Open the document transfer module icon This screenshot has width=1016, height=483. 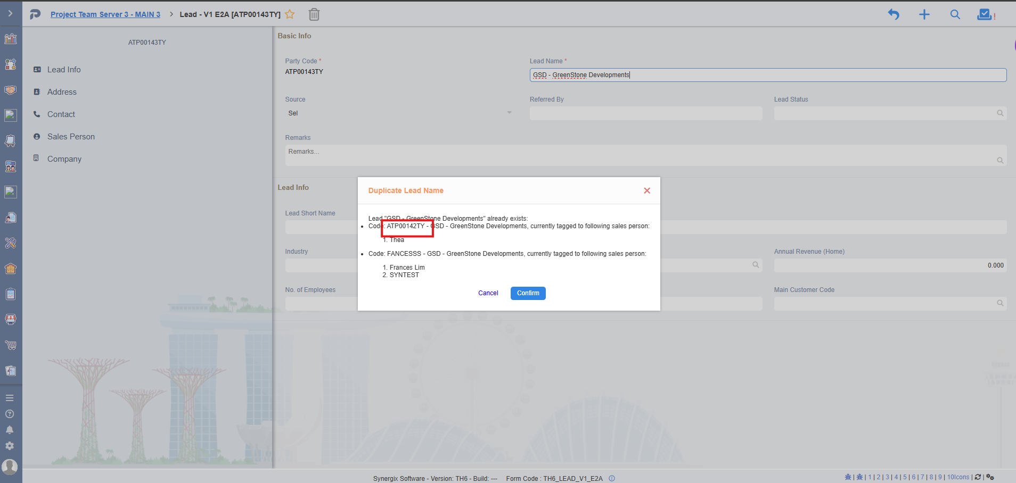point(11,371)
